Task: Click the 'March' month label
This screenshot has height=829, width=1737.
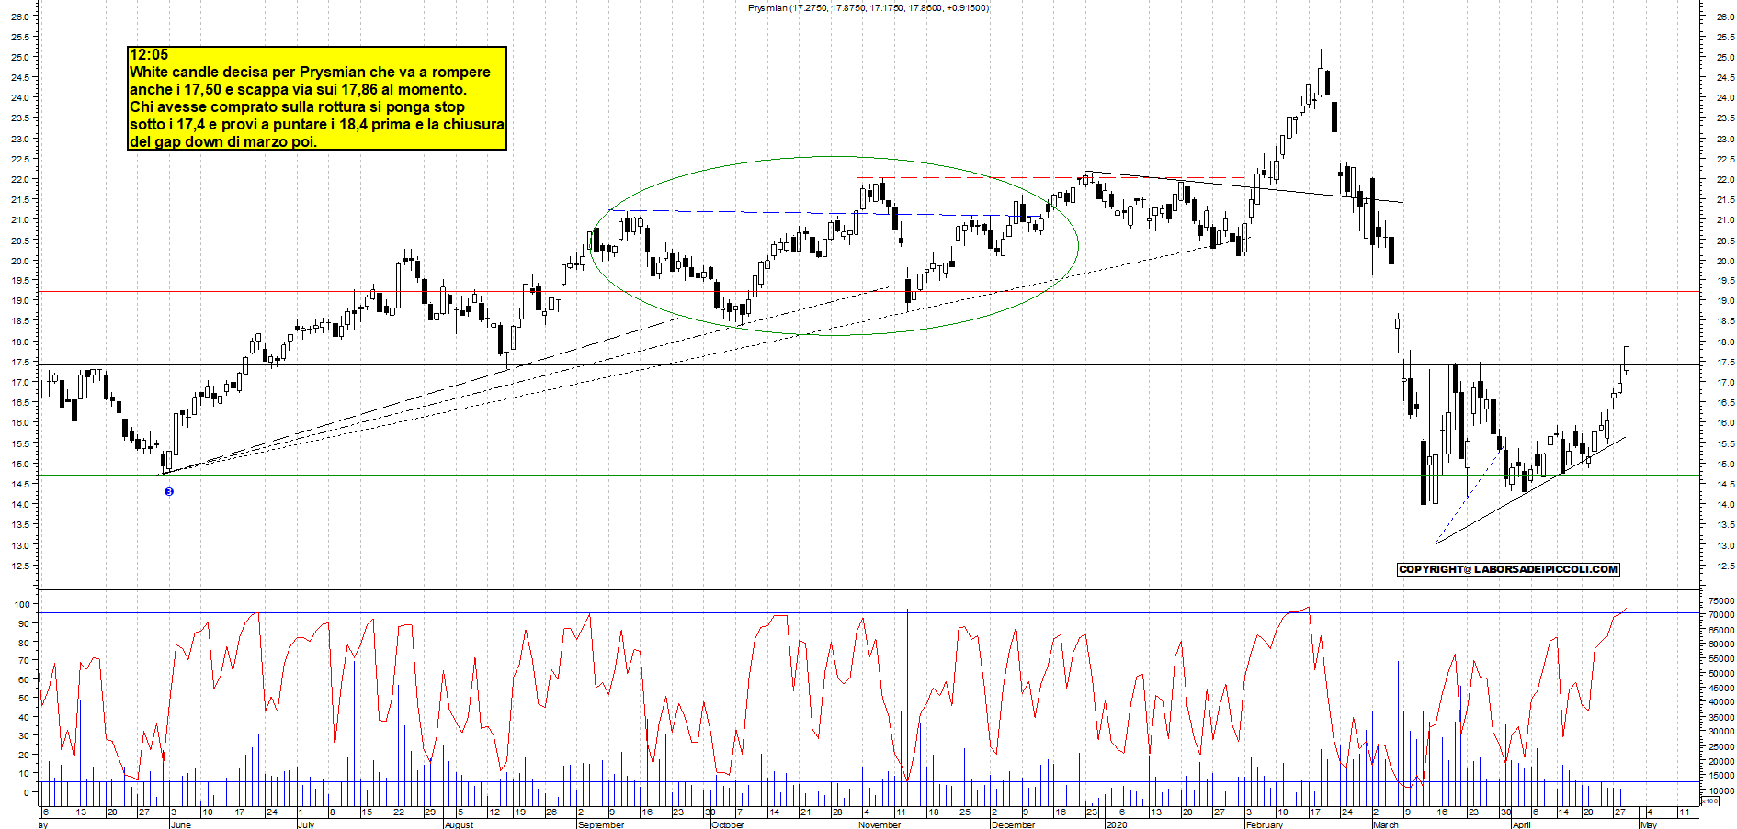Action: click(1386, 824)
